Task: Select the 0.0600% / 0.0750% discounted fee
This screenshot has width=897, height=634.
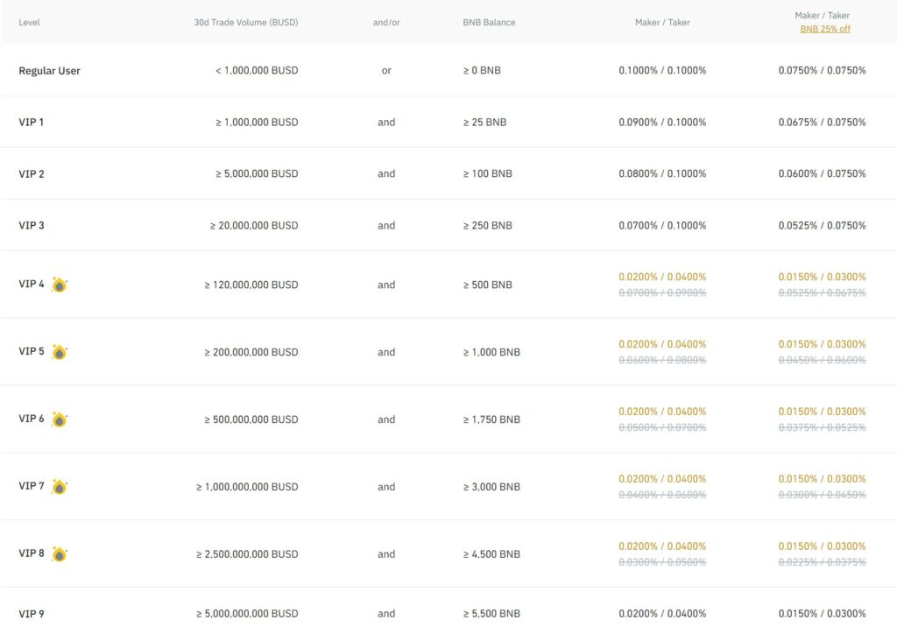Action: [x=822, y=173]
